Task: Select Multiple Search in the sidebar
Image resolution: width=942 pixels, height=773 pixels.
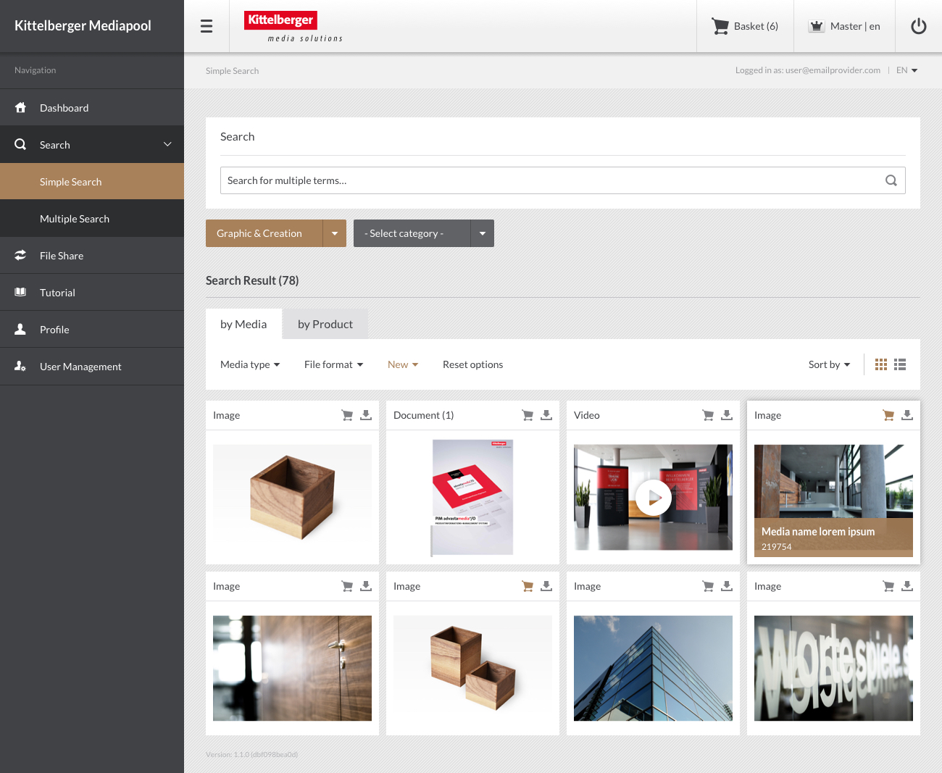Action: tap(75, 218)
